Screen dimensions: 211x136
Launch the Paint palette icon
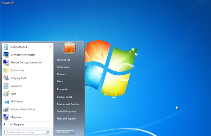tap(6, 94)
